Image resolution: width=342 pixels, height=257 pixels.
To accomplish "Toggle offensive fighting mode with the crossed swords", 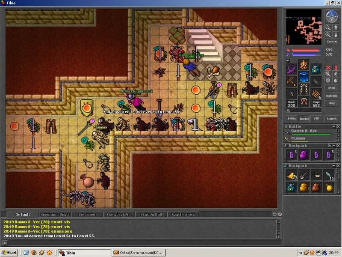I will pyautogui.click(x=328, y=67).
